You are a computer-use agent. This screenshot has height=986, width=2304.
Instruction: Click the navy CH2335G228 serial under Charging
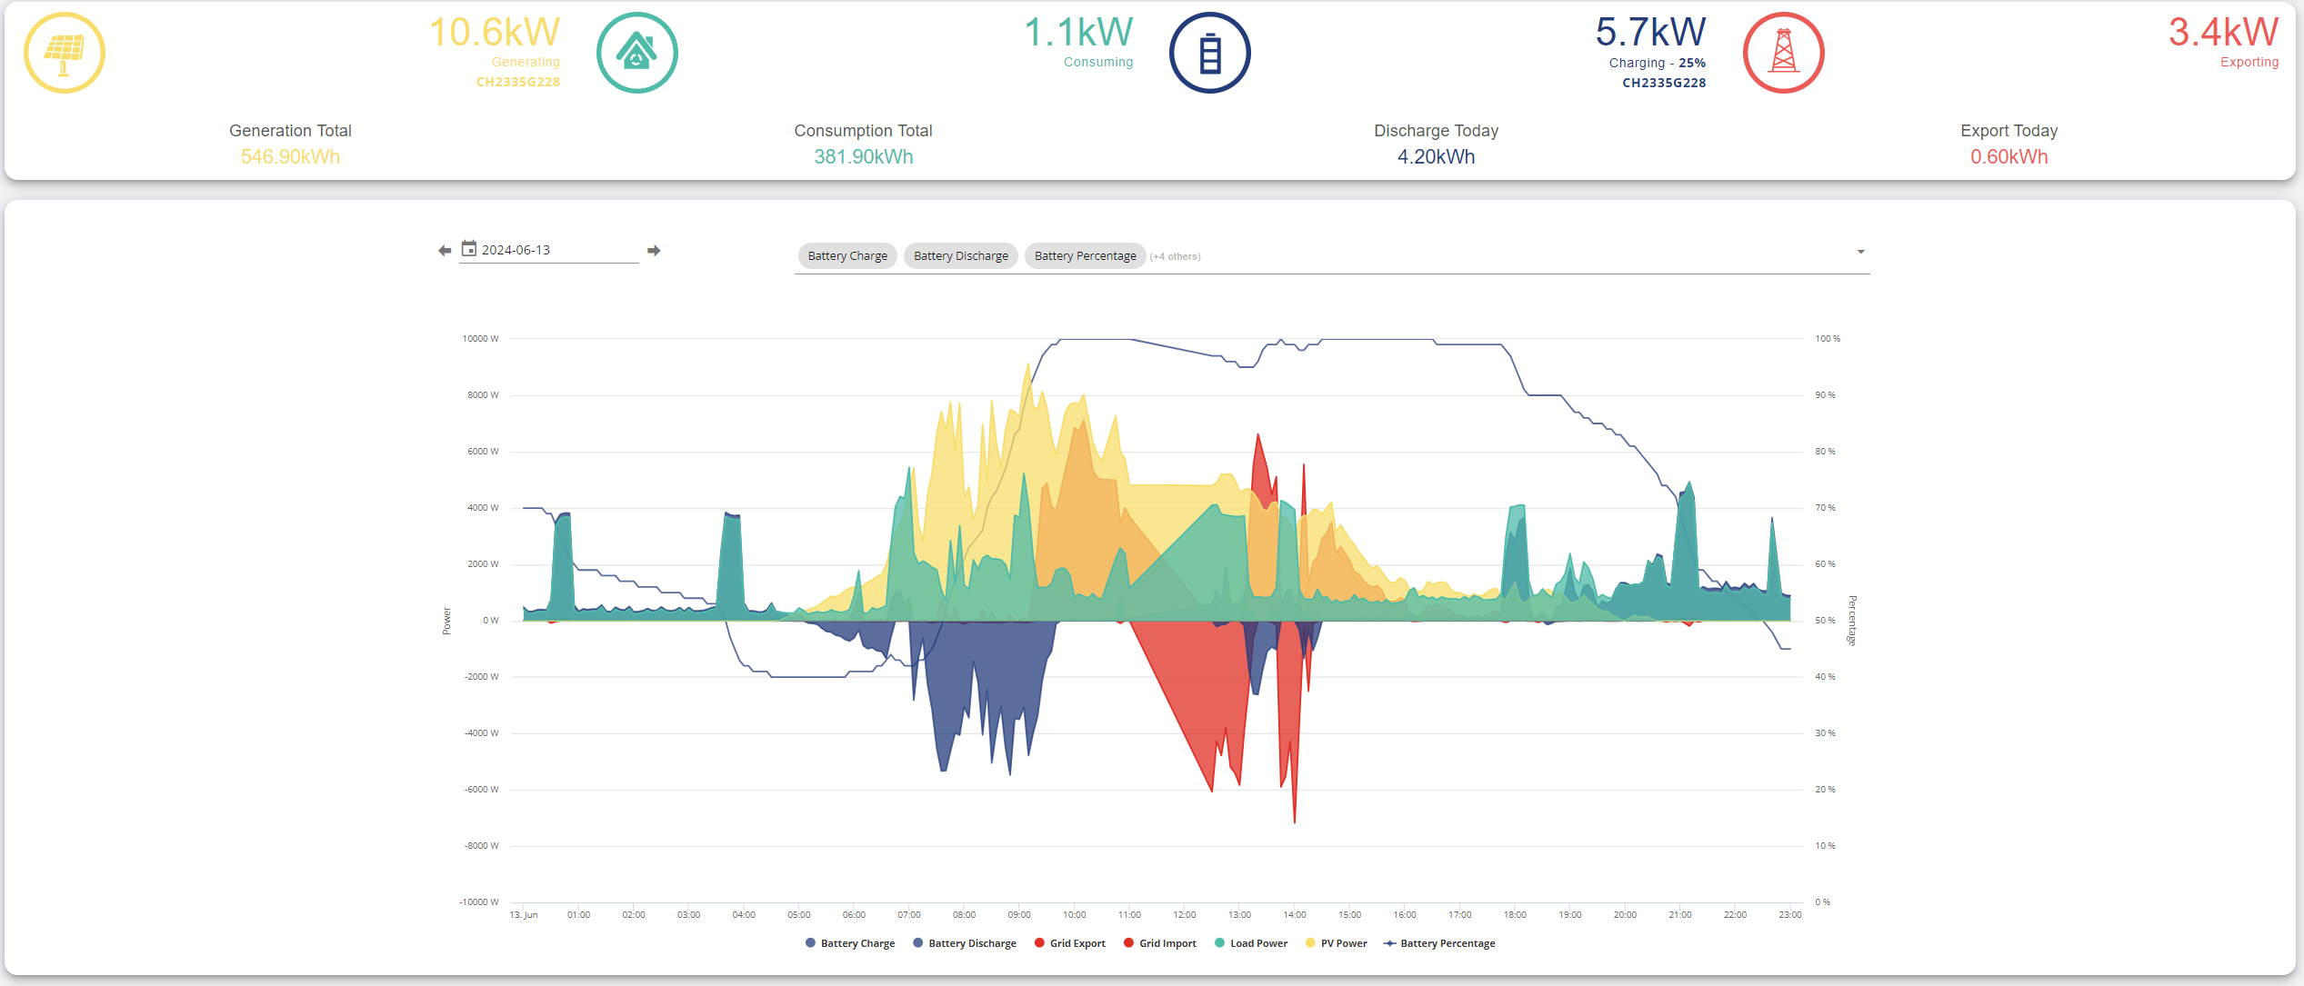(1665, 83)
